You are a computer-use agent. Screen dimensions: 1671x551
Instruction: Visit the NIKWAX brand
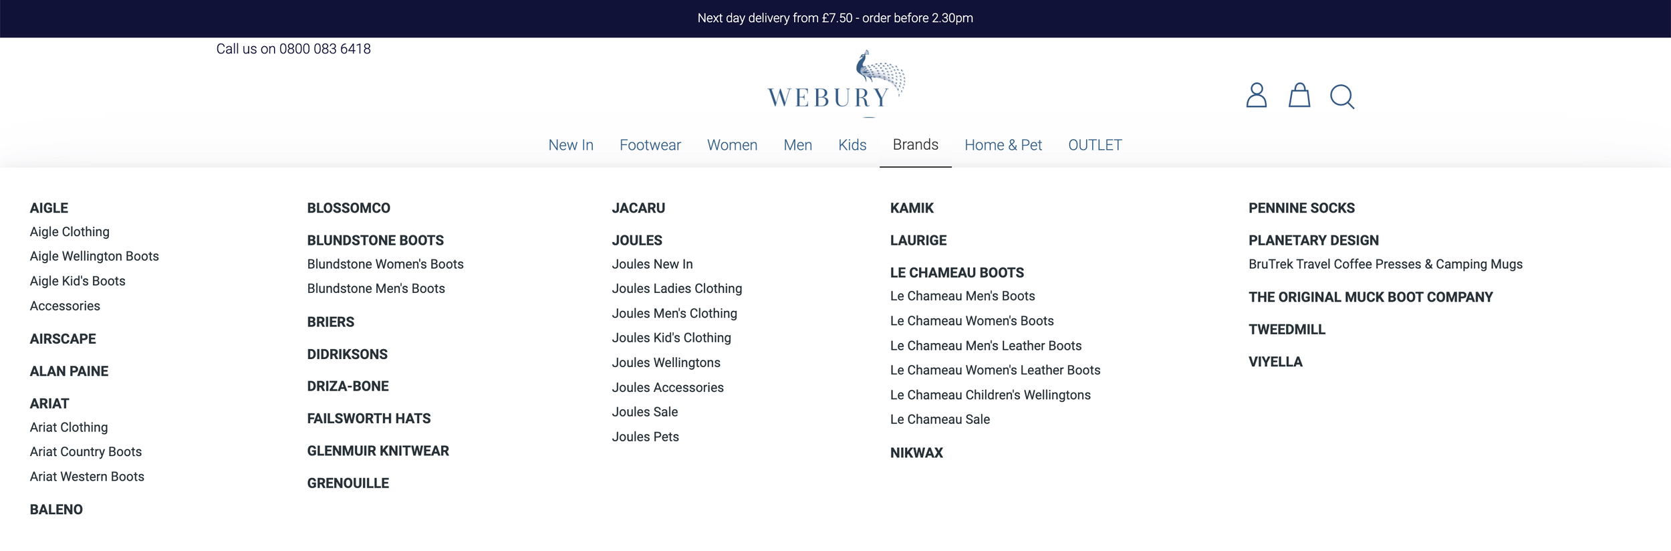click(x=916, y=453)
